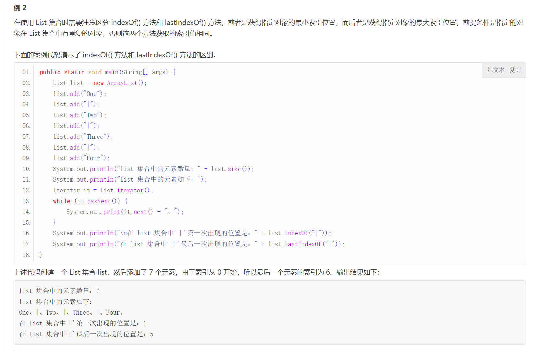Click paragraph starting '下面的案例代码演示了'

click(x=116, y=55)
